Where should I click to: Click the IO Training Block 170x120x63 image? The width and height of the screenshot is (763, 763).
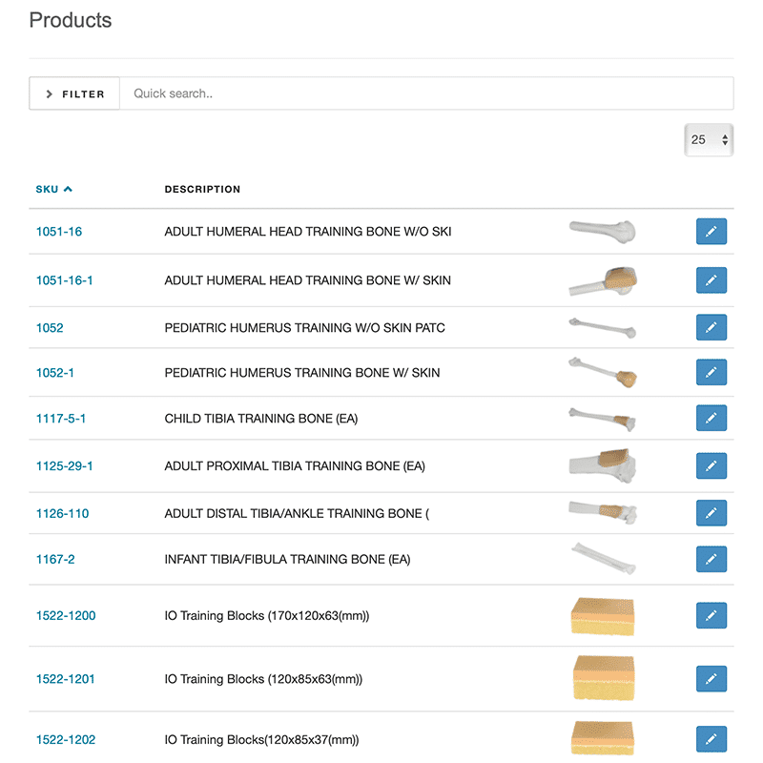tap(602, 615)
